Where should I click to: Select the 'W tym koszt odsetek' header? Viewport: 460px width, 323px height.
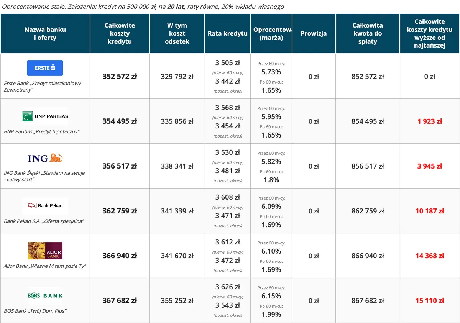(x=177, y=34)
